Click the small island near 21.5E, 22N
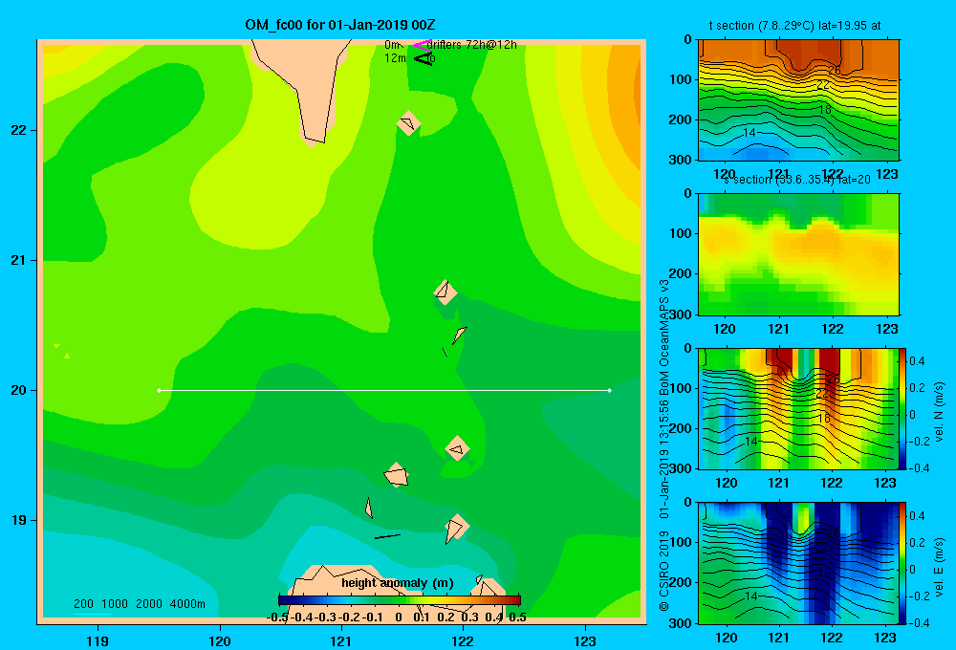The width and height of the screenshot is (956, 650). 408,123
